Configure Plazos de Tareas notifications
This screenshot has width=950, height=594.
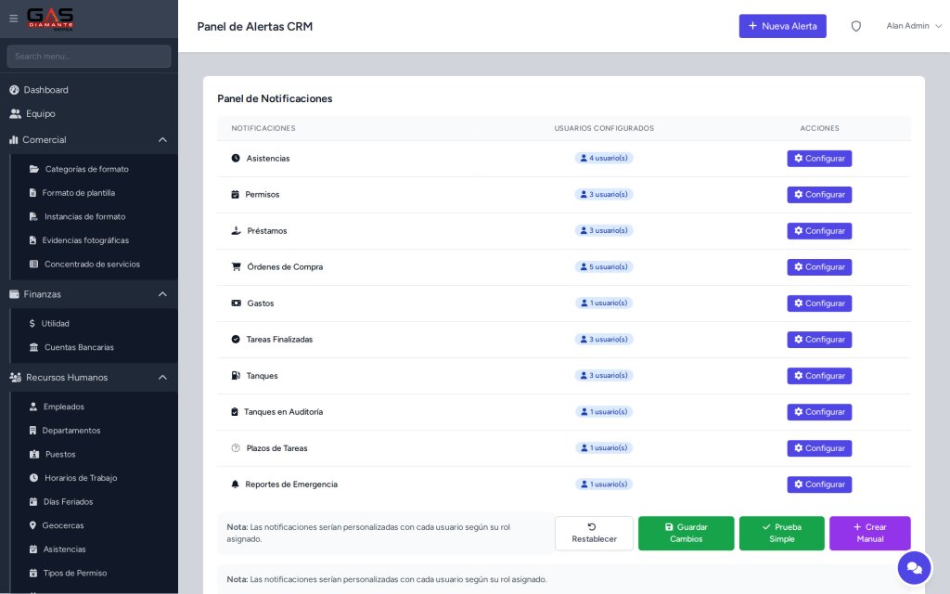pos(819,448)
